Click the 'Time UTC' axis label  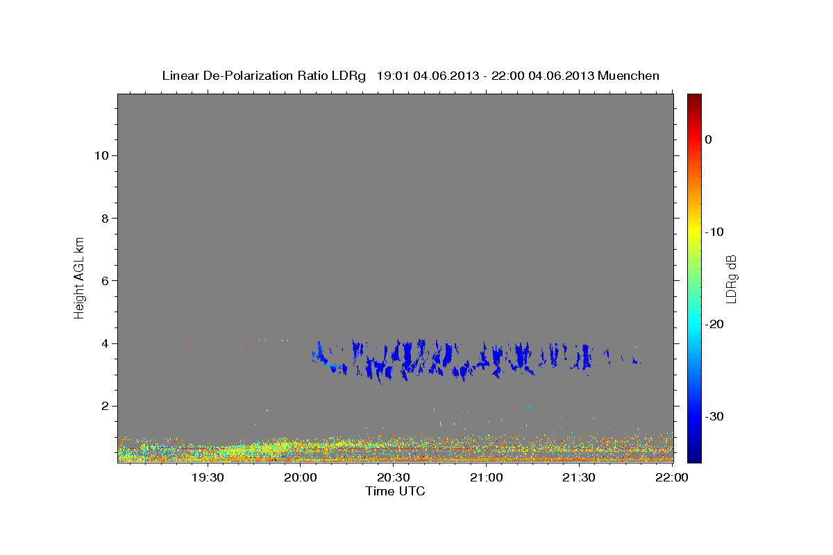(395, 491)
